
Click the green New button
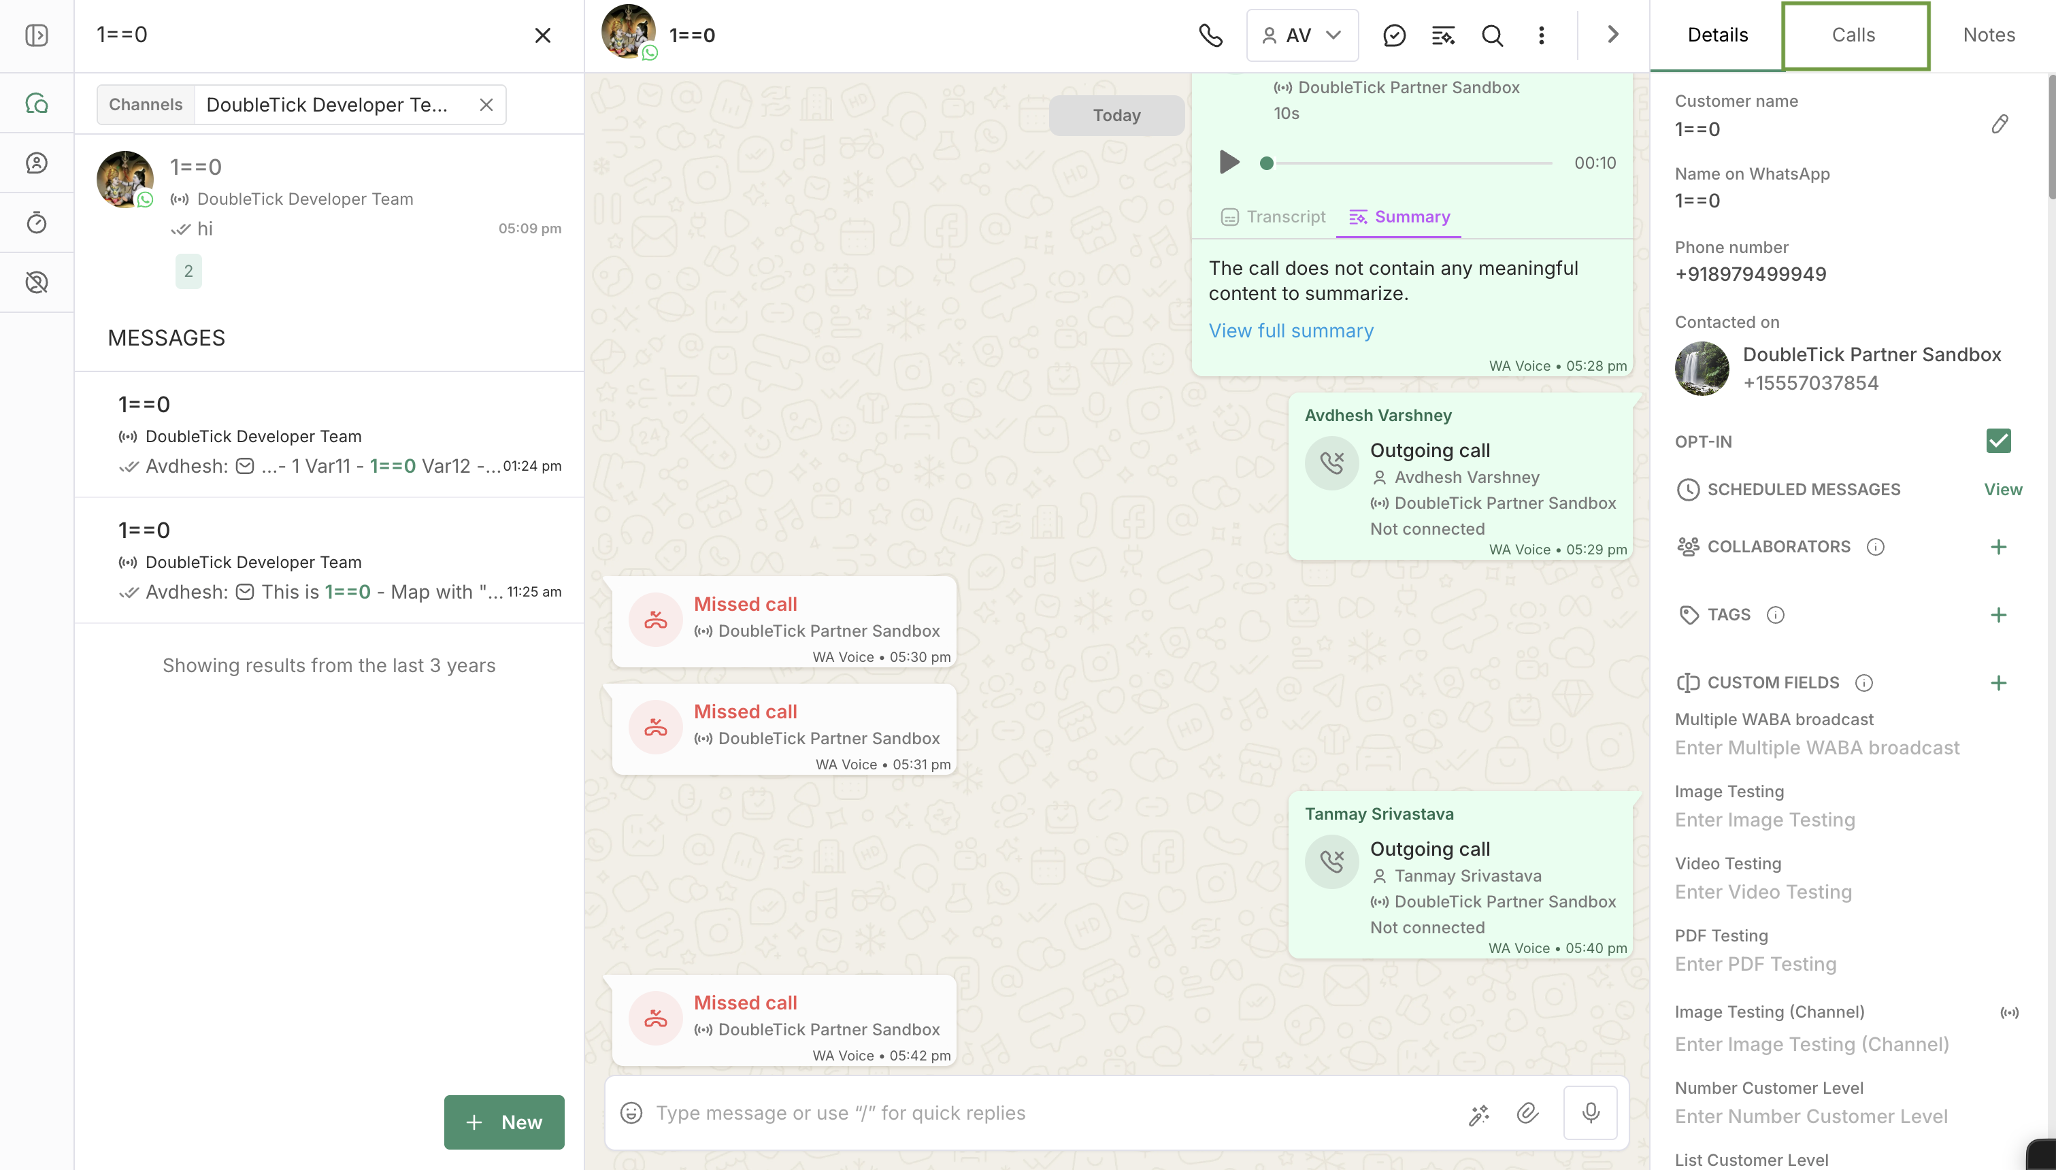503,1122
